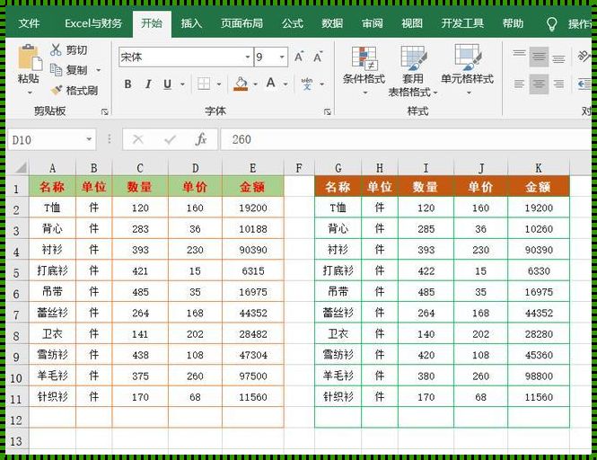Viewport: 597px width, 460px height.
Task: Expand underline style dropdown arrow
Action: point(183,84)
